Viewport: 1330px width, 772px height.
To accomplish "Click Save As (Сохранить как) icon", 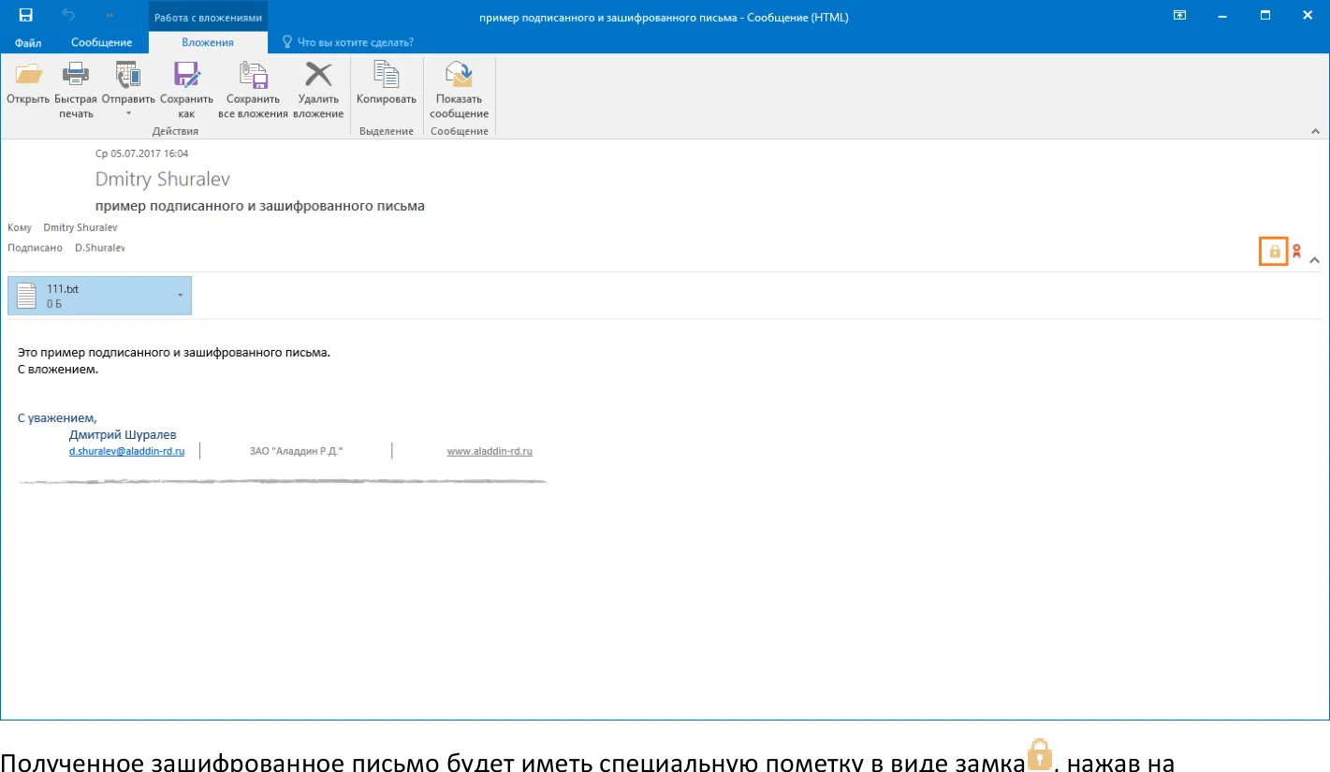I will (186, 75).
